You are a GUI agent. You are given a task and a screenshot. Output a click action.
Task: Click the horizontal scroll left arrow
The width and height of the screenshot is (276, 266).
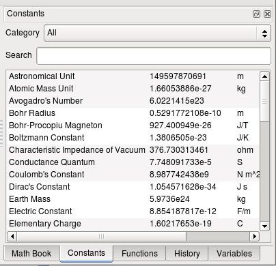click(x=12, y=237)
